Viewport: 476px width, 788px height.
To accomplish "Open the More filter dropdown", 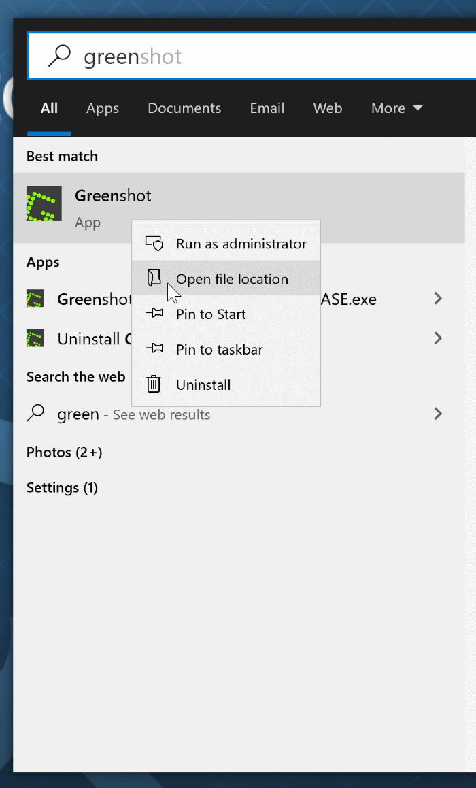I will [x=396, y=108].
